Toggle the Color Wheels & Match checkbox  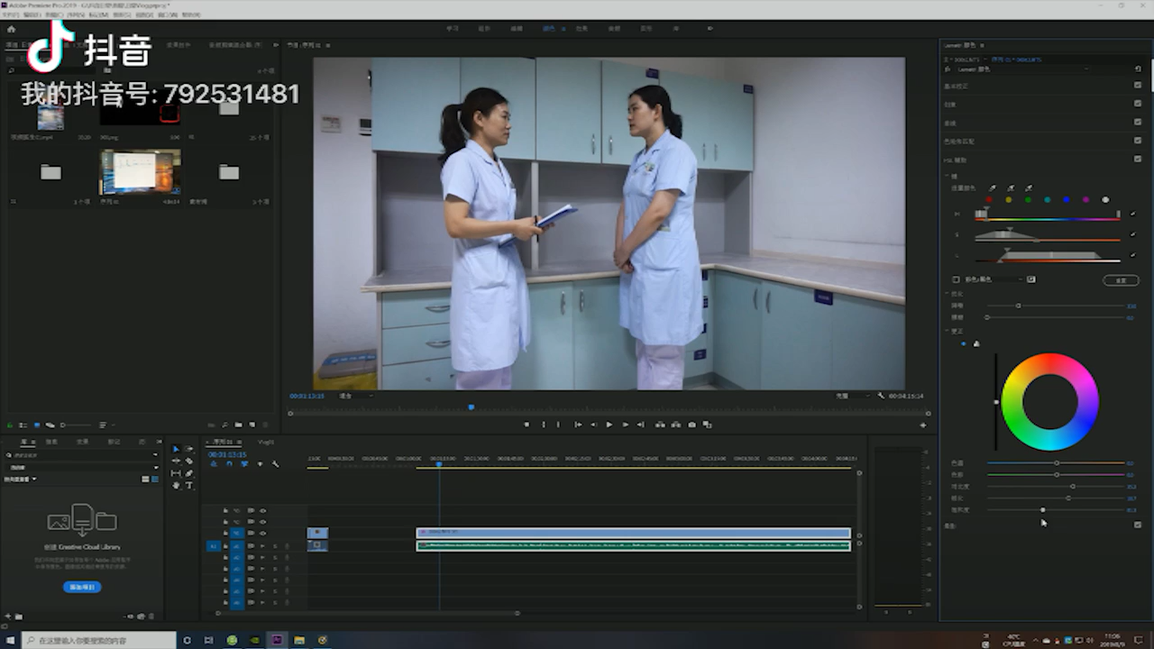(1138, 141)
